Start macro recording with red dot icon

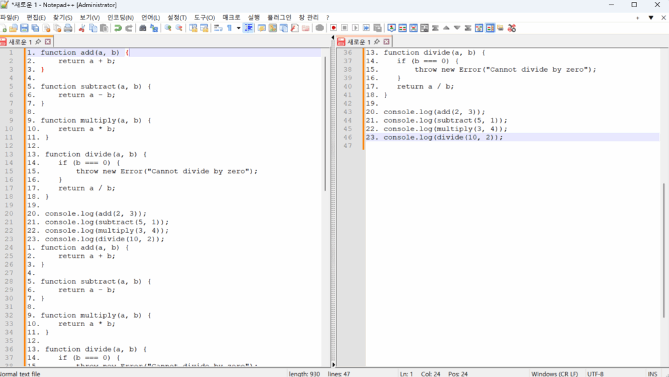pos(333,28)
